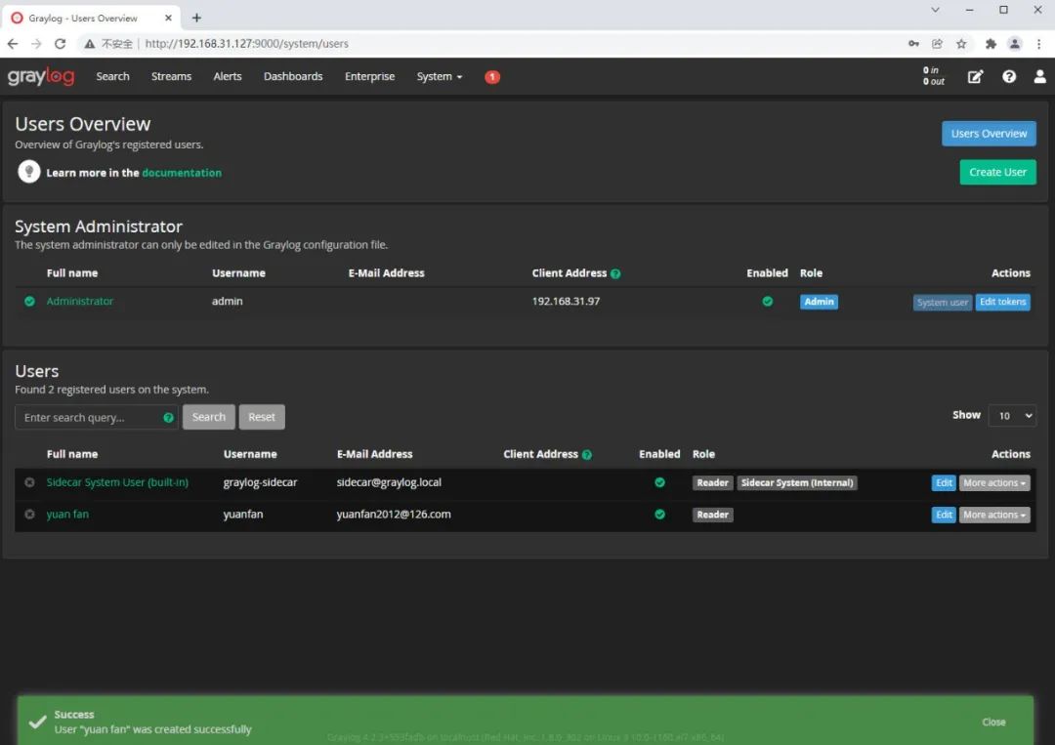The width and height of the screenshot is (1055, 745).
Task: Open the Administrator user link
Action: tap(80, 302)
